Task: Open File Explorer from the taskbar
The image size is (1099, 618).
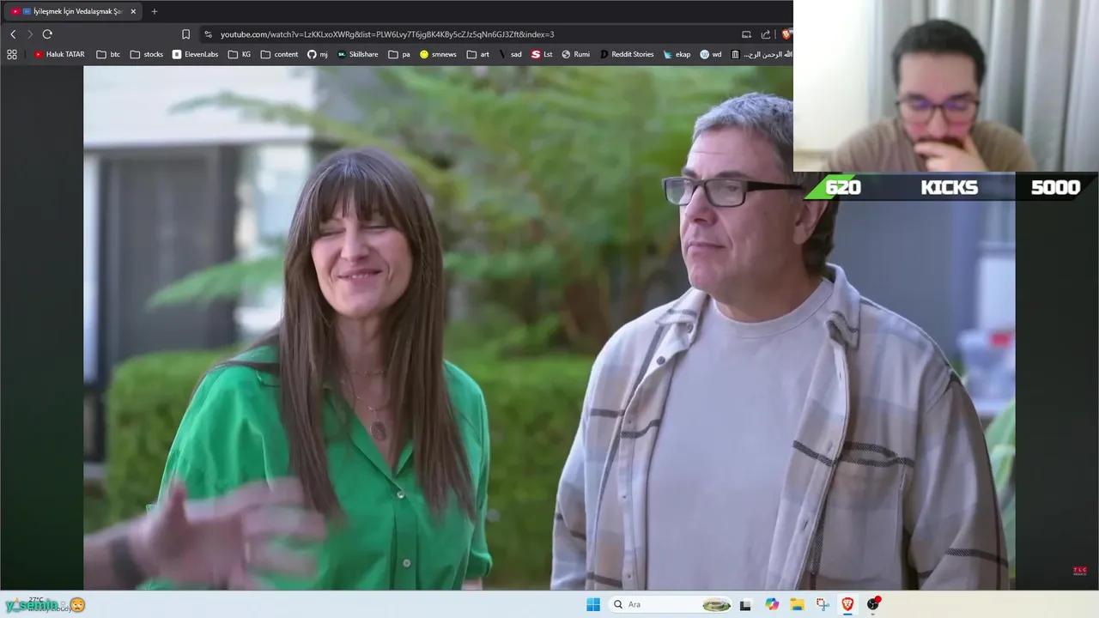Action: point(797,604)
